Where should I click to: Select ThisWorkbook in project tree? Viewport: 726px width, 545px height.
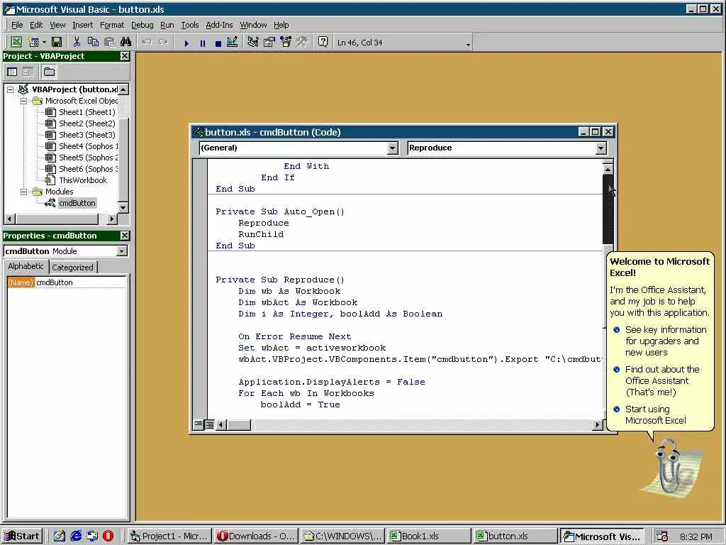(x=82, y=180)
